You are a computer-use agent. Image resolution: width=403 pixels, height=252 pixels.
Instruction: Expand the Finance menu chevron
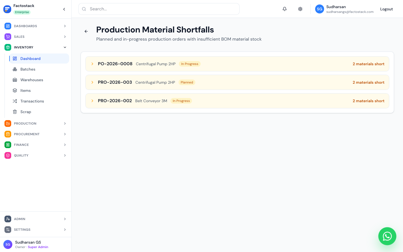(65, 145)
